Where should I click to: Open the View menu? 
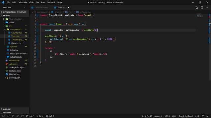(x=31, y=2)
